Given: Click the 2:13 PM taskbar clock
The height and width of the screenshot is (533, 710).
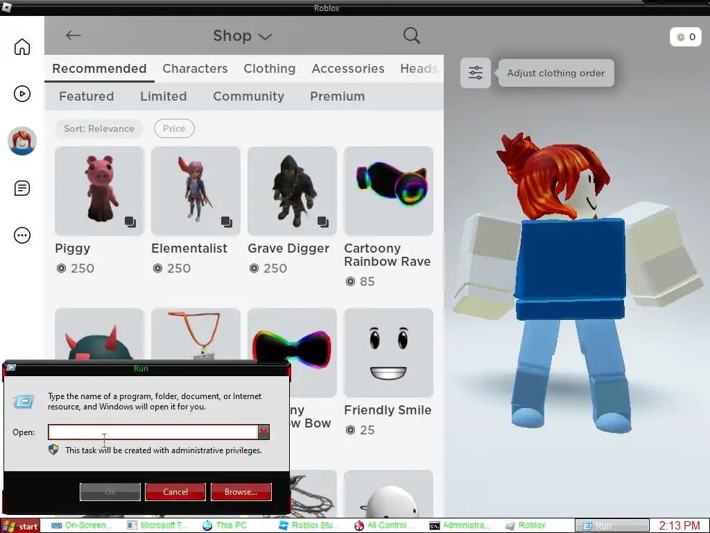Looking at the screenshot, I should point(679,526).
